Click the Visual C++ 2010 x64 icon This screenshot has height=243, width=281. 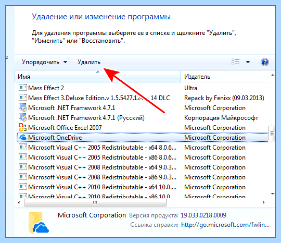[23, 187]
